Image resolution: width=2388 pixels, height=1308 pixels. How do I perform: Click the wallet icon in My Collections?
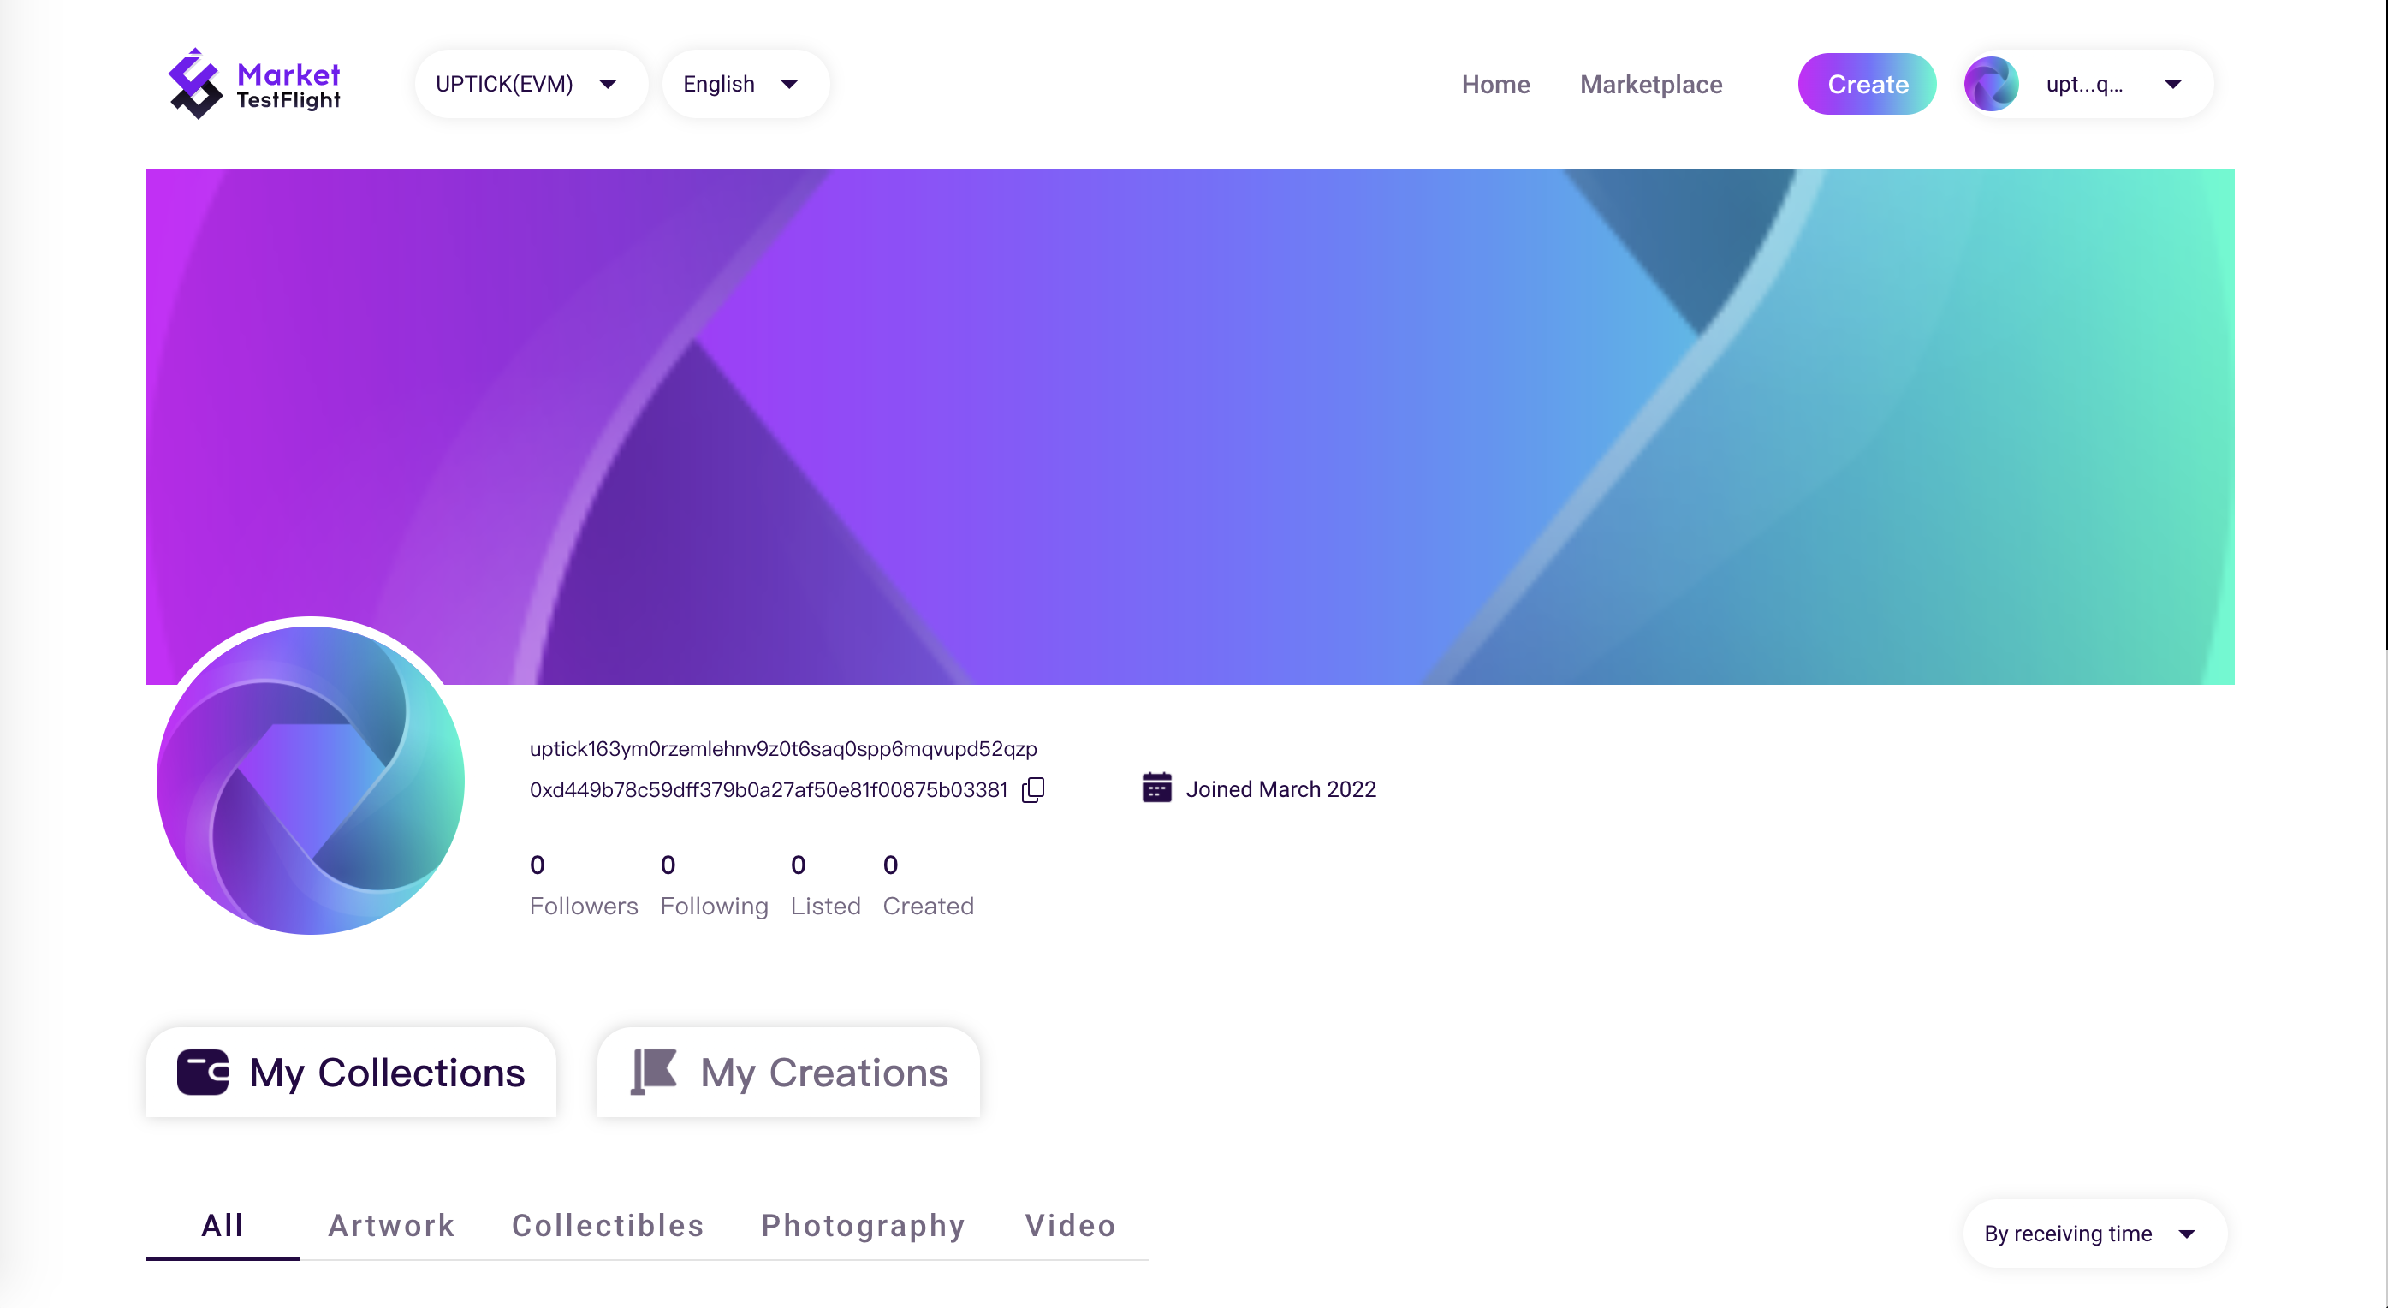coord(203,1073)
